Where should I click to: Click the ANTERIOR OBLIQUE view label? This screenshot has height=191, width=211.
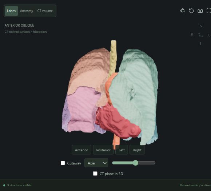[x=19, y=25]
